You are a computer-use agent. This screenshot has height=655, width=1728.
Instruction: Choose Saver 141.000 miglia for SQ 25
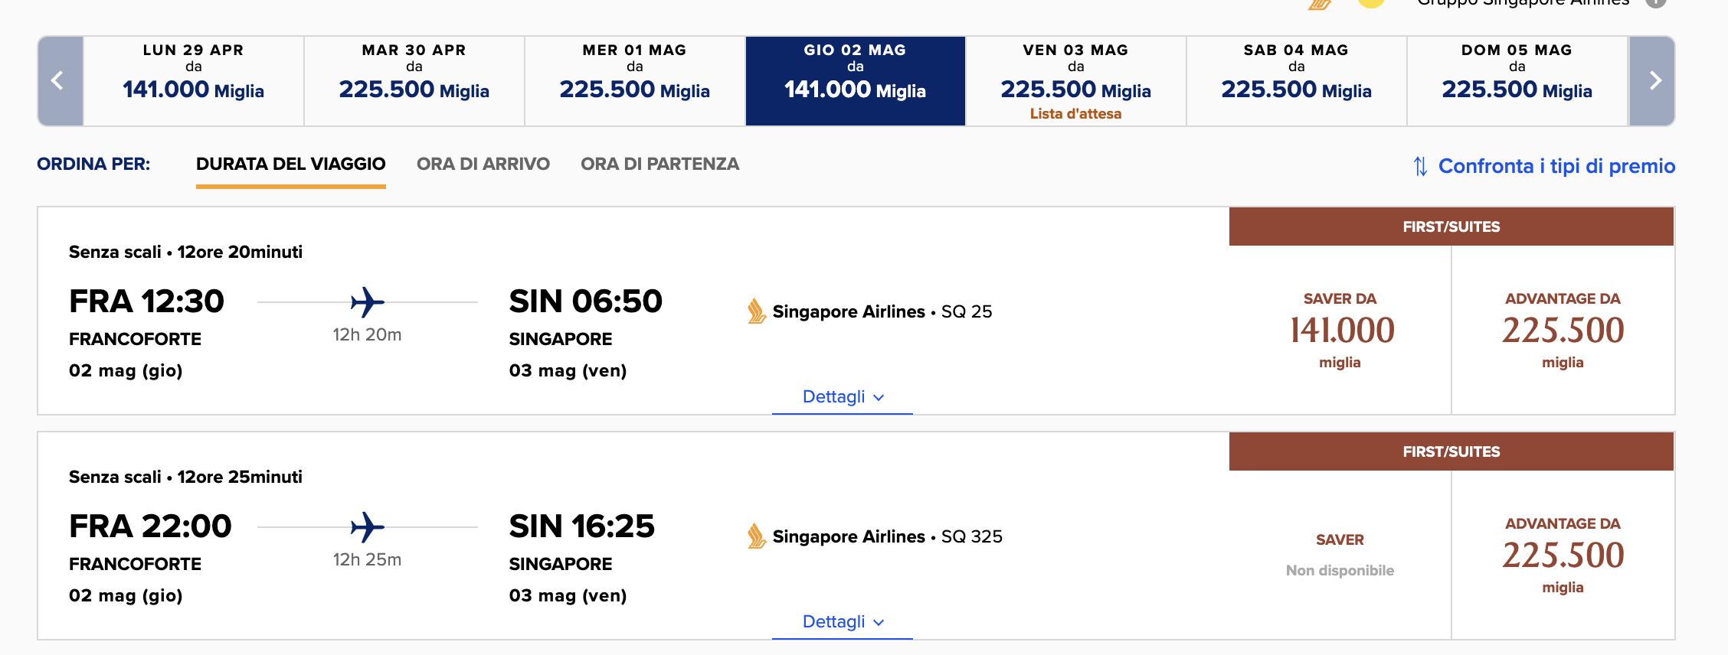pyautogui.click(x=1340, y=330)
